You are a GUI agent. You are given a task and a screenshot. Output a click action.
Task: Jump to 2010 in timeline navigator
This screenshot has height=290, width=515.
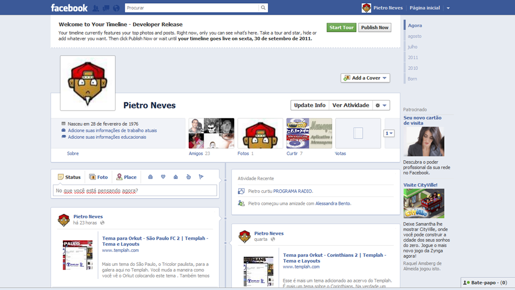(x=413, y=68)
